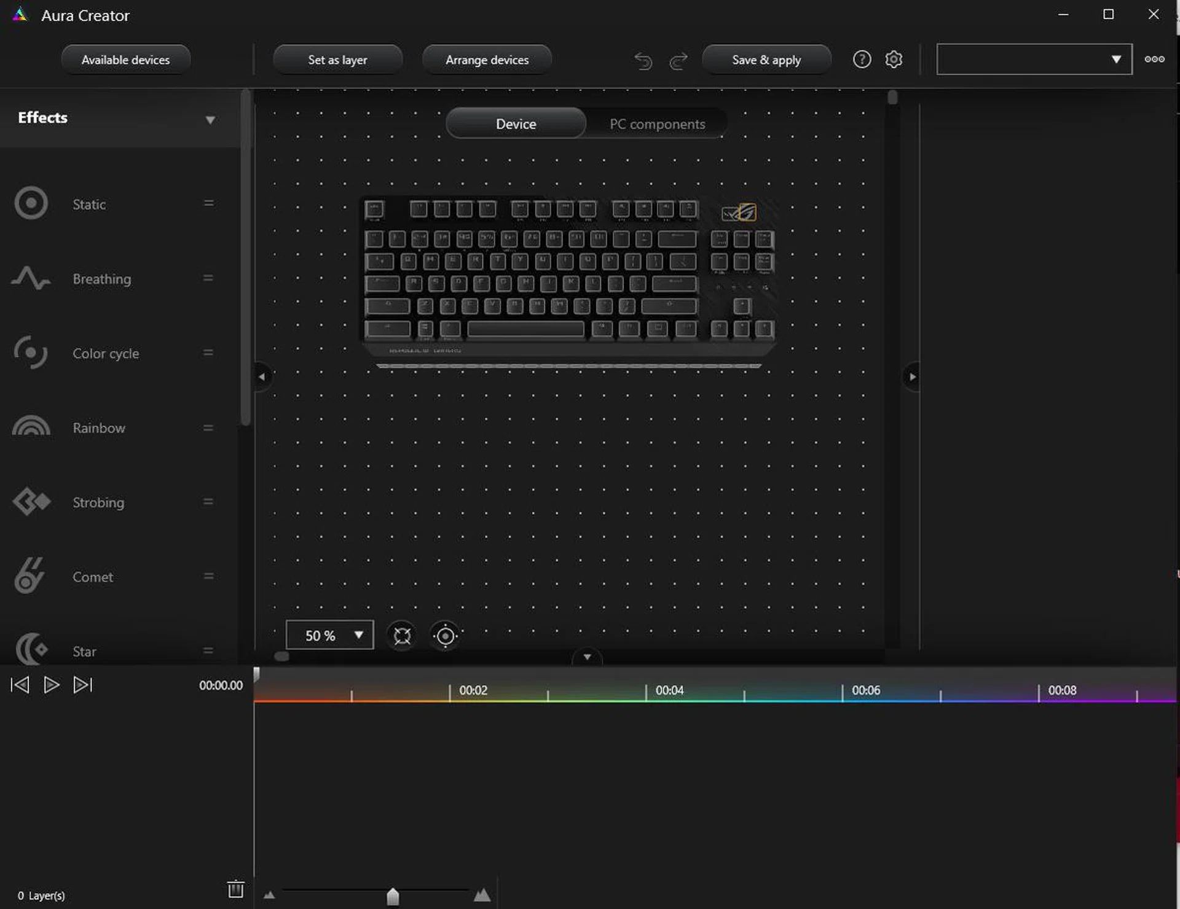
Task: Open the empty profile dropdown
Action: 1034,60
